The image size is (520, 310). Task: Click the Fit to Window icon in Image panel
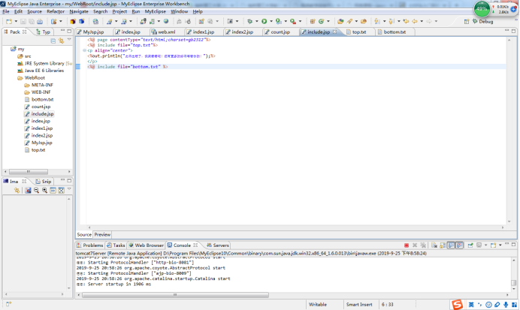[62, 191]
